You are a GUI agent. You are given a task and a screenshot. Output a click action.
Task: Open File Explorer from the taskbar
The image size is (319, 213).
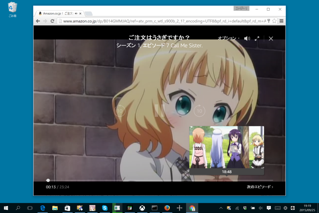point(55,208)
